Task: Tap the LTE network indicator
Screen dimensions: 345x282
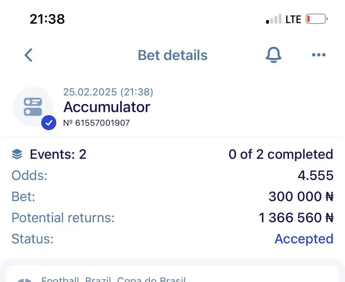Action: tap(293, 19)
